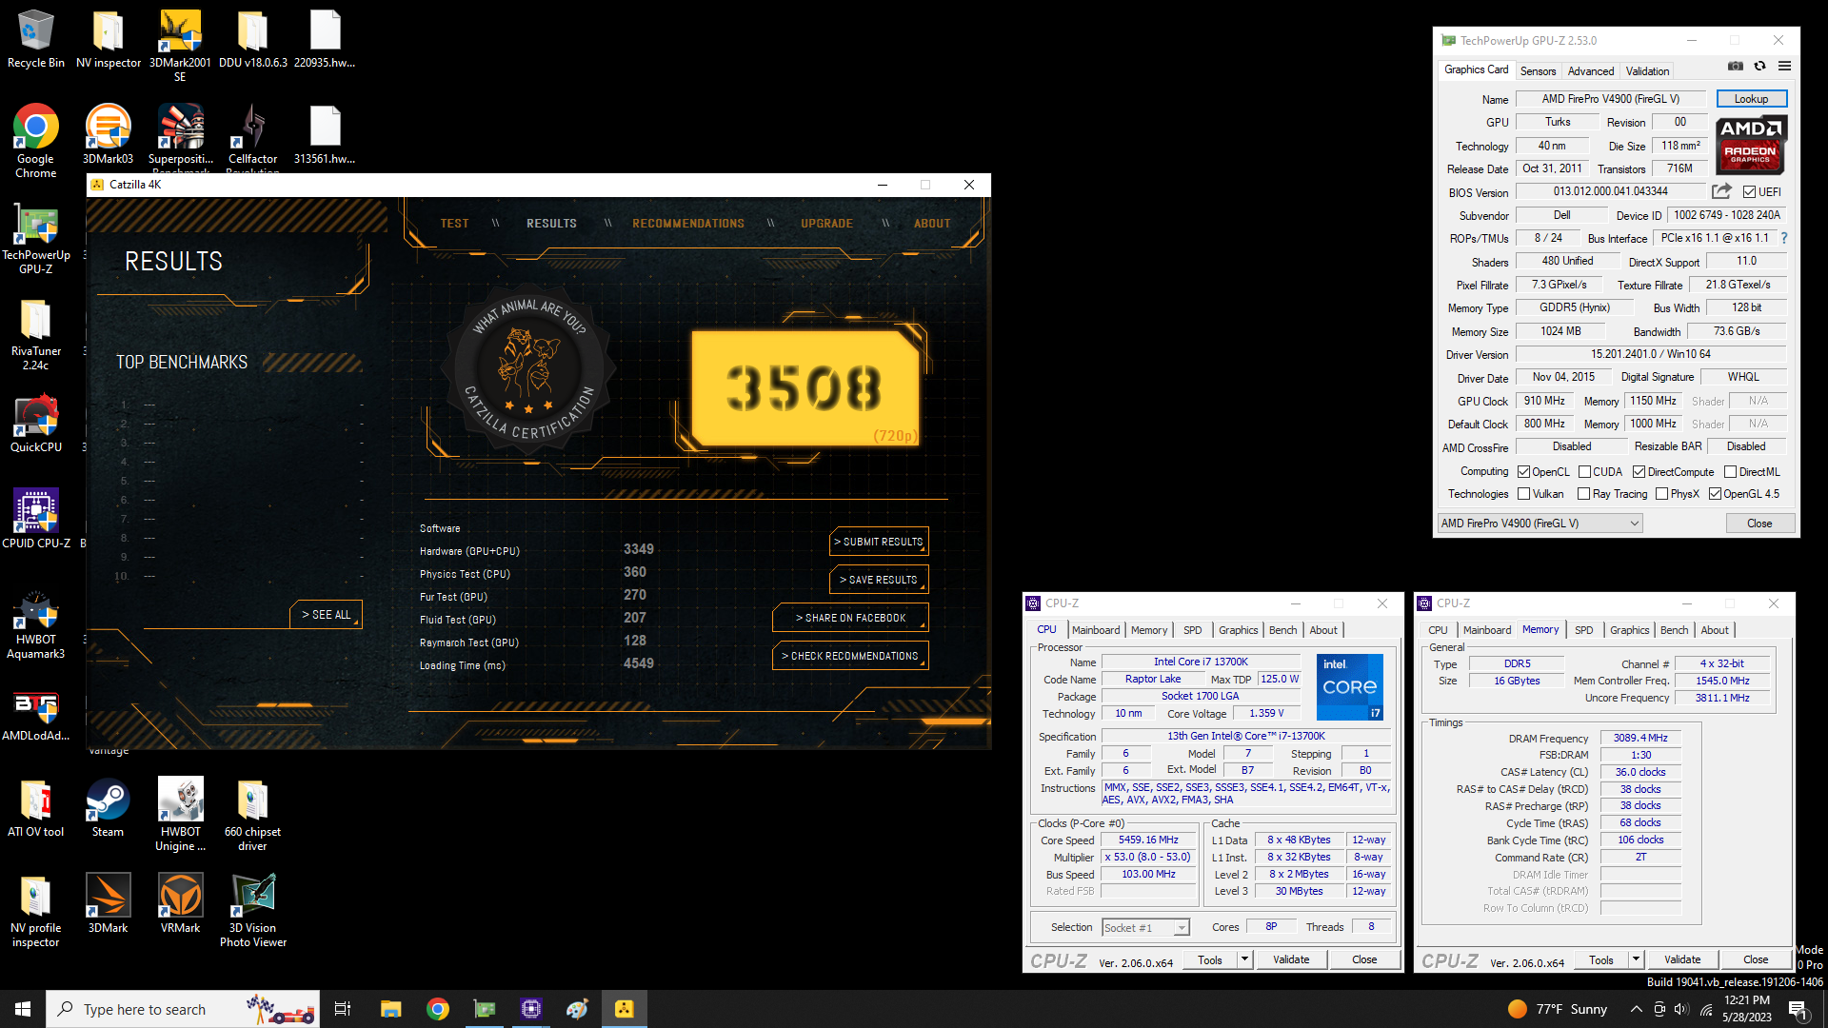Open HWBOT Unigine desktop icon
This screenshot has height=1028, width=1828.
[x=180, y=814]
